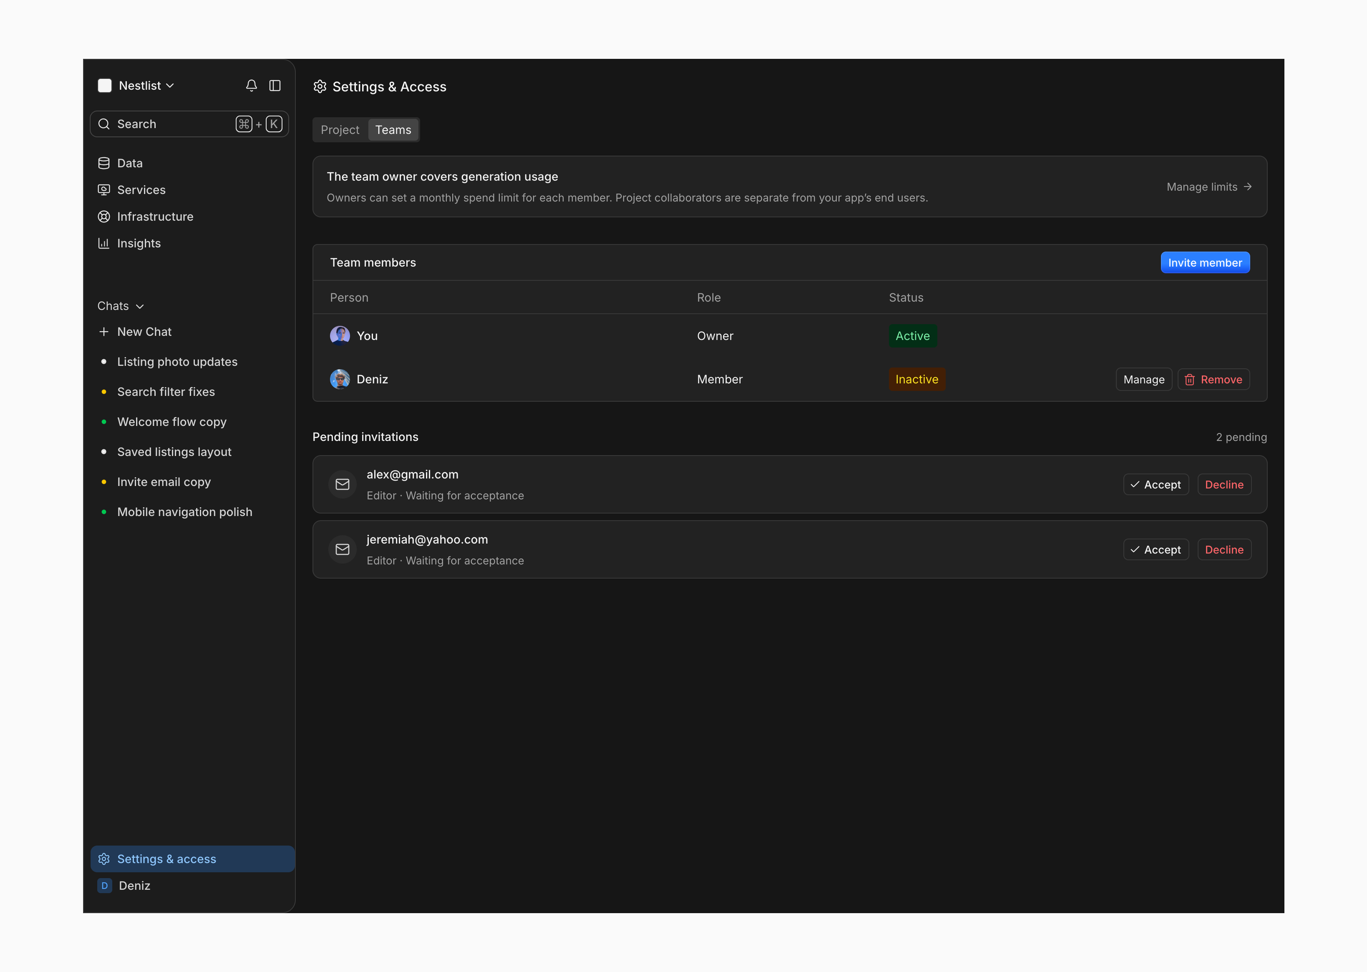
Task: Click the Person column header
Action: tap(349, 298)
